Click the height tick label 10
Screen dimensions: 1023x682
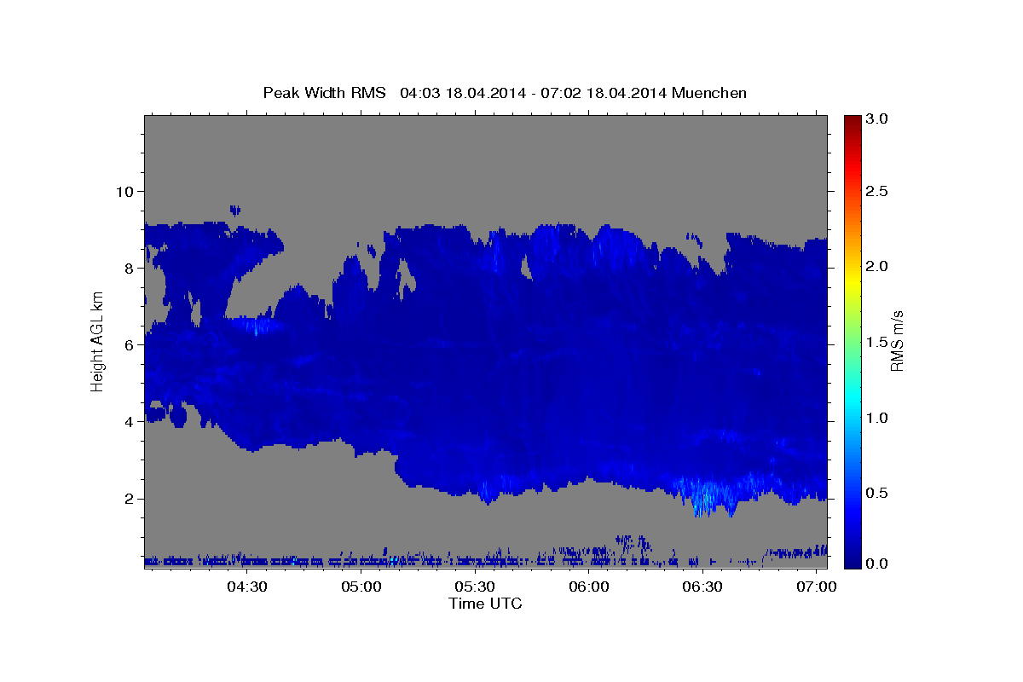[x=123, y=191]
